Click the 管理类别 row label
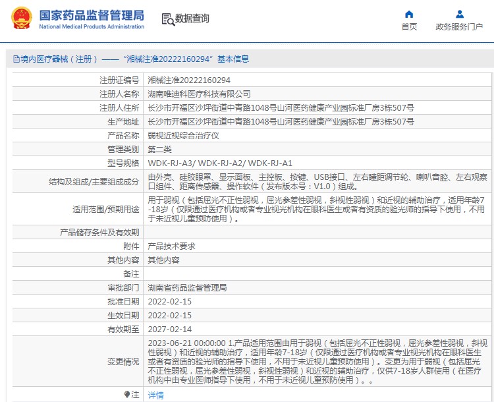Image resolution: width=494 pixels, height=402 pixels. point(123,150)
